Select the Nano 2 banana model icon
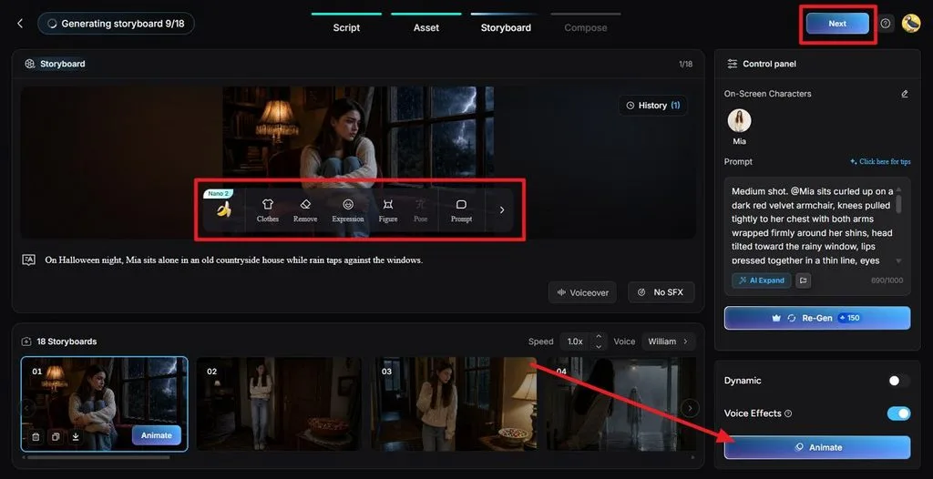 [224, 209]
